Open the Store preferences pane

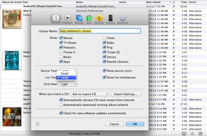click(89, 19)
